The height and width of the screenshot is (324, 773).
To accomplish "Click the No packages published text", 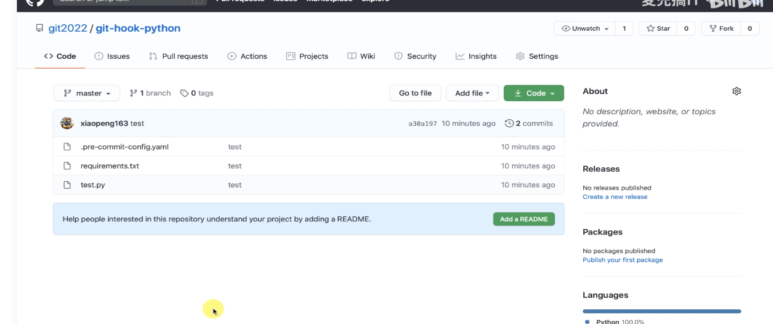I will pos(619,251).
